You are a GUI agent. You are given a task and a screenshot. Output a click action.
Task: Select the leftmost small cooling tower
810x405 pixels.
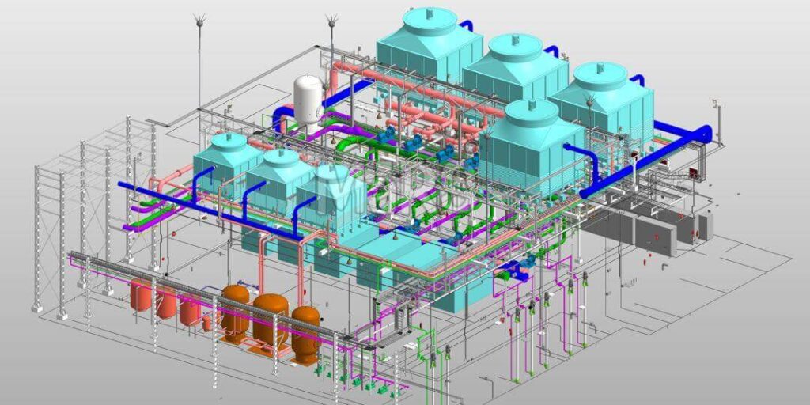tap(227, 162)
